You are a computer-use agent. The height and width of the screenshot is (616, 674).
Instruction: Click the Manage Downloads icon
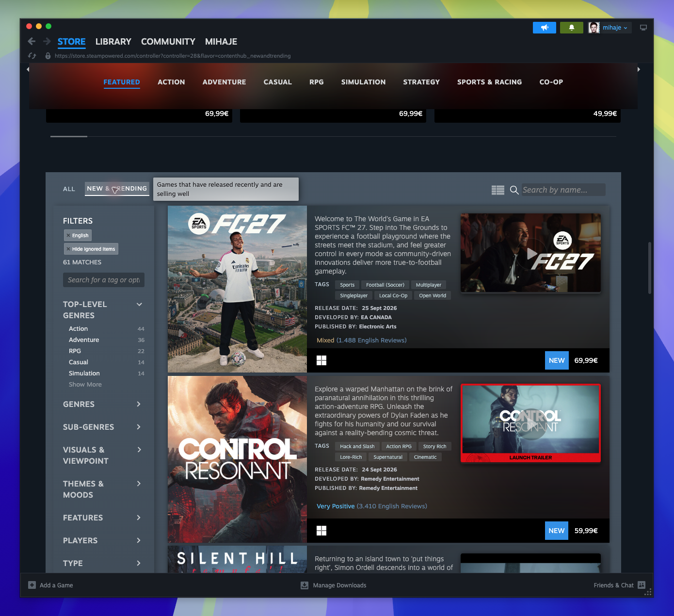(x=305, y=585)
